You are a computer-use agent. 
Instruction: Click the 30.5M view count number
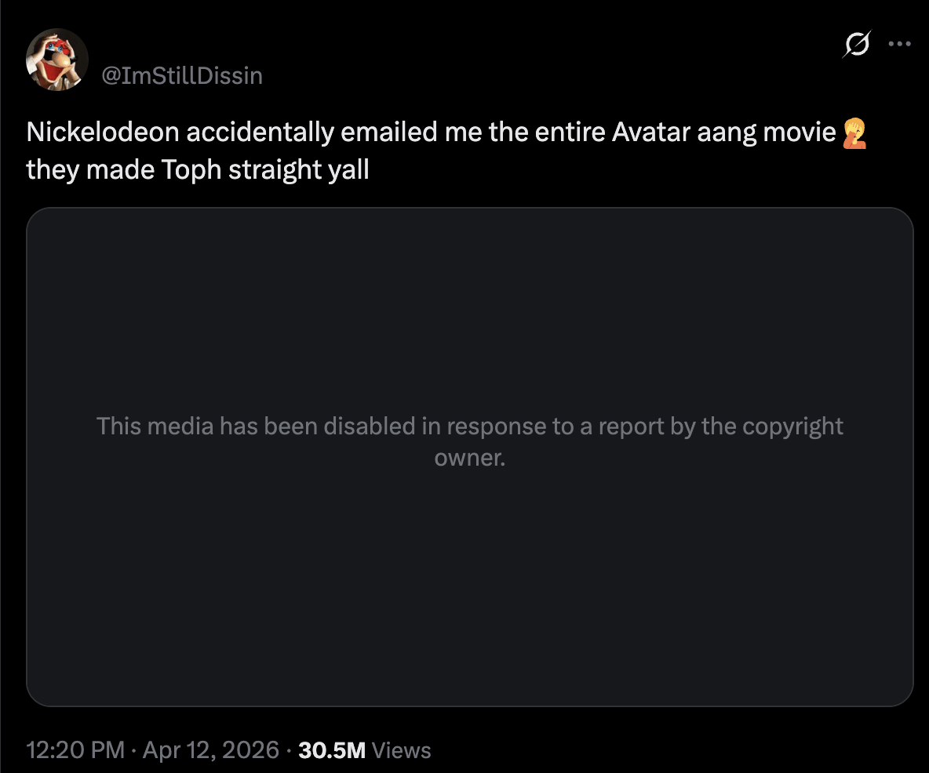pos(333,750)
